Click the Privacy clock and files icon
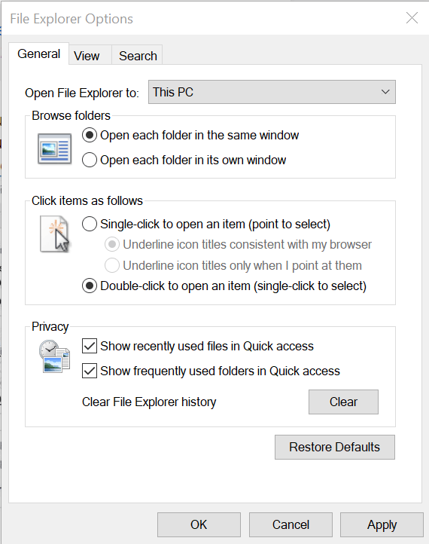429x544 pixels. [x=54, y=356]
